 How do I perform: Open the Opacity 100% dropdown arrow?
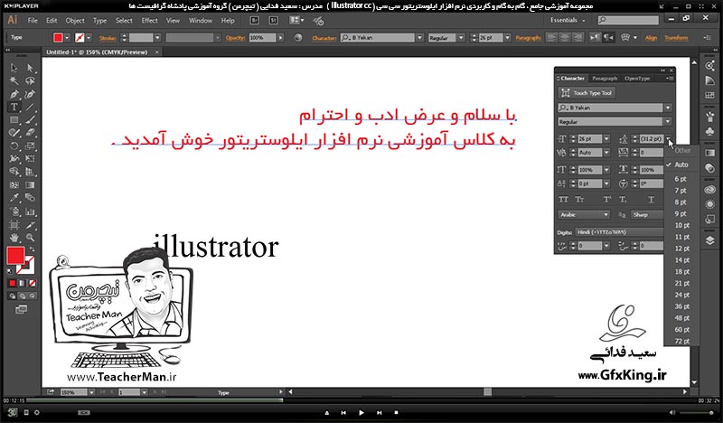[281, 38]
